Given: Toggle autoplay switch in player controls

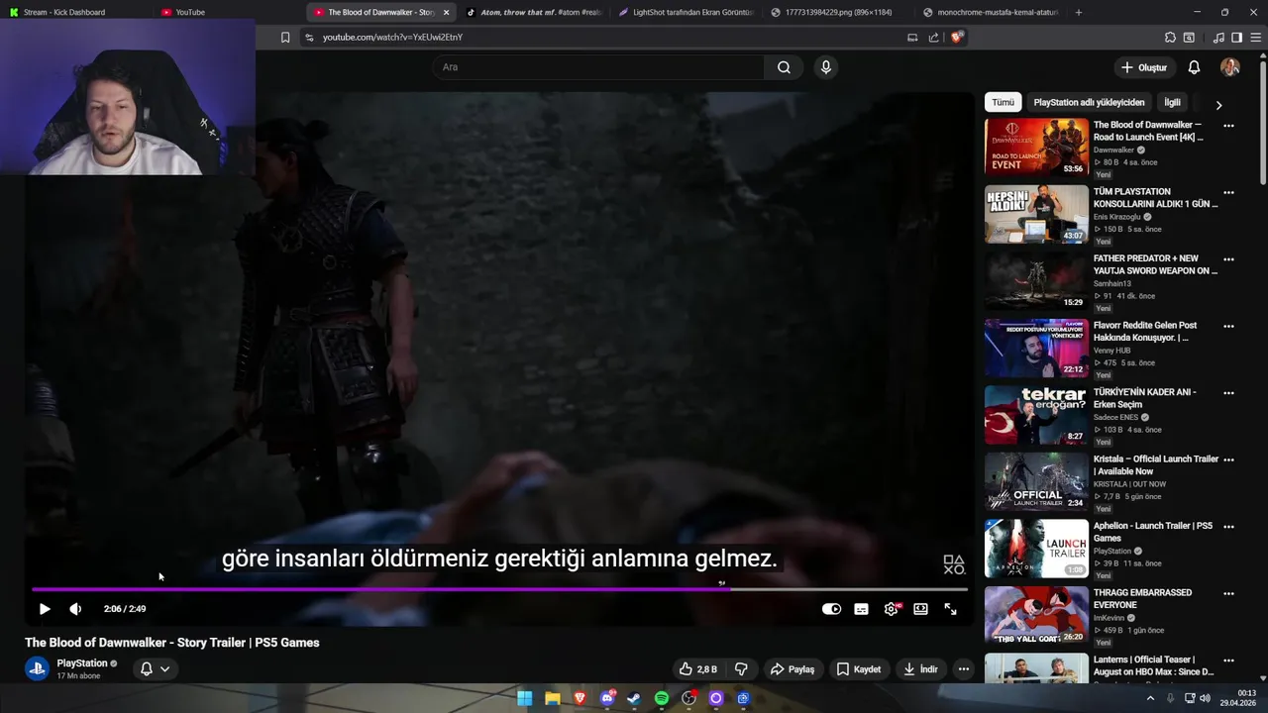Looking at the screenshot, I should pyautogui.click(x=831, y=609).
